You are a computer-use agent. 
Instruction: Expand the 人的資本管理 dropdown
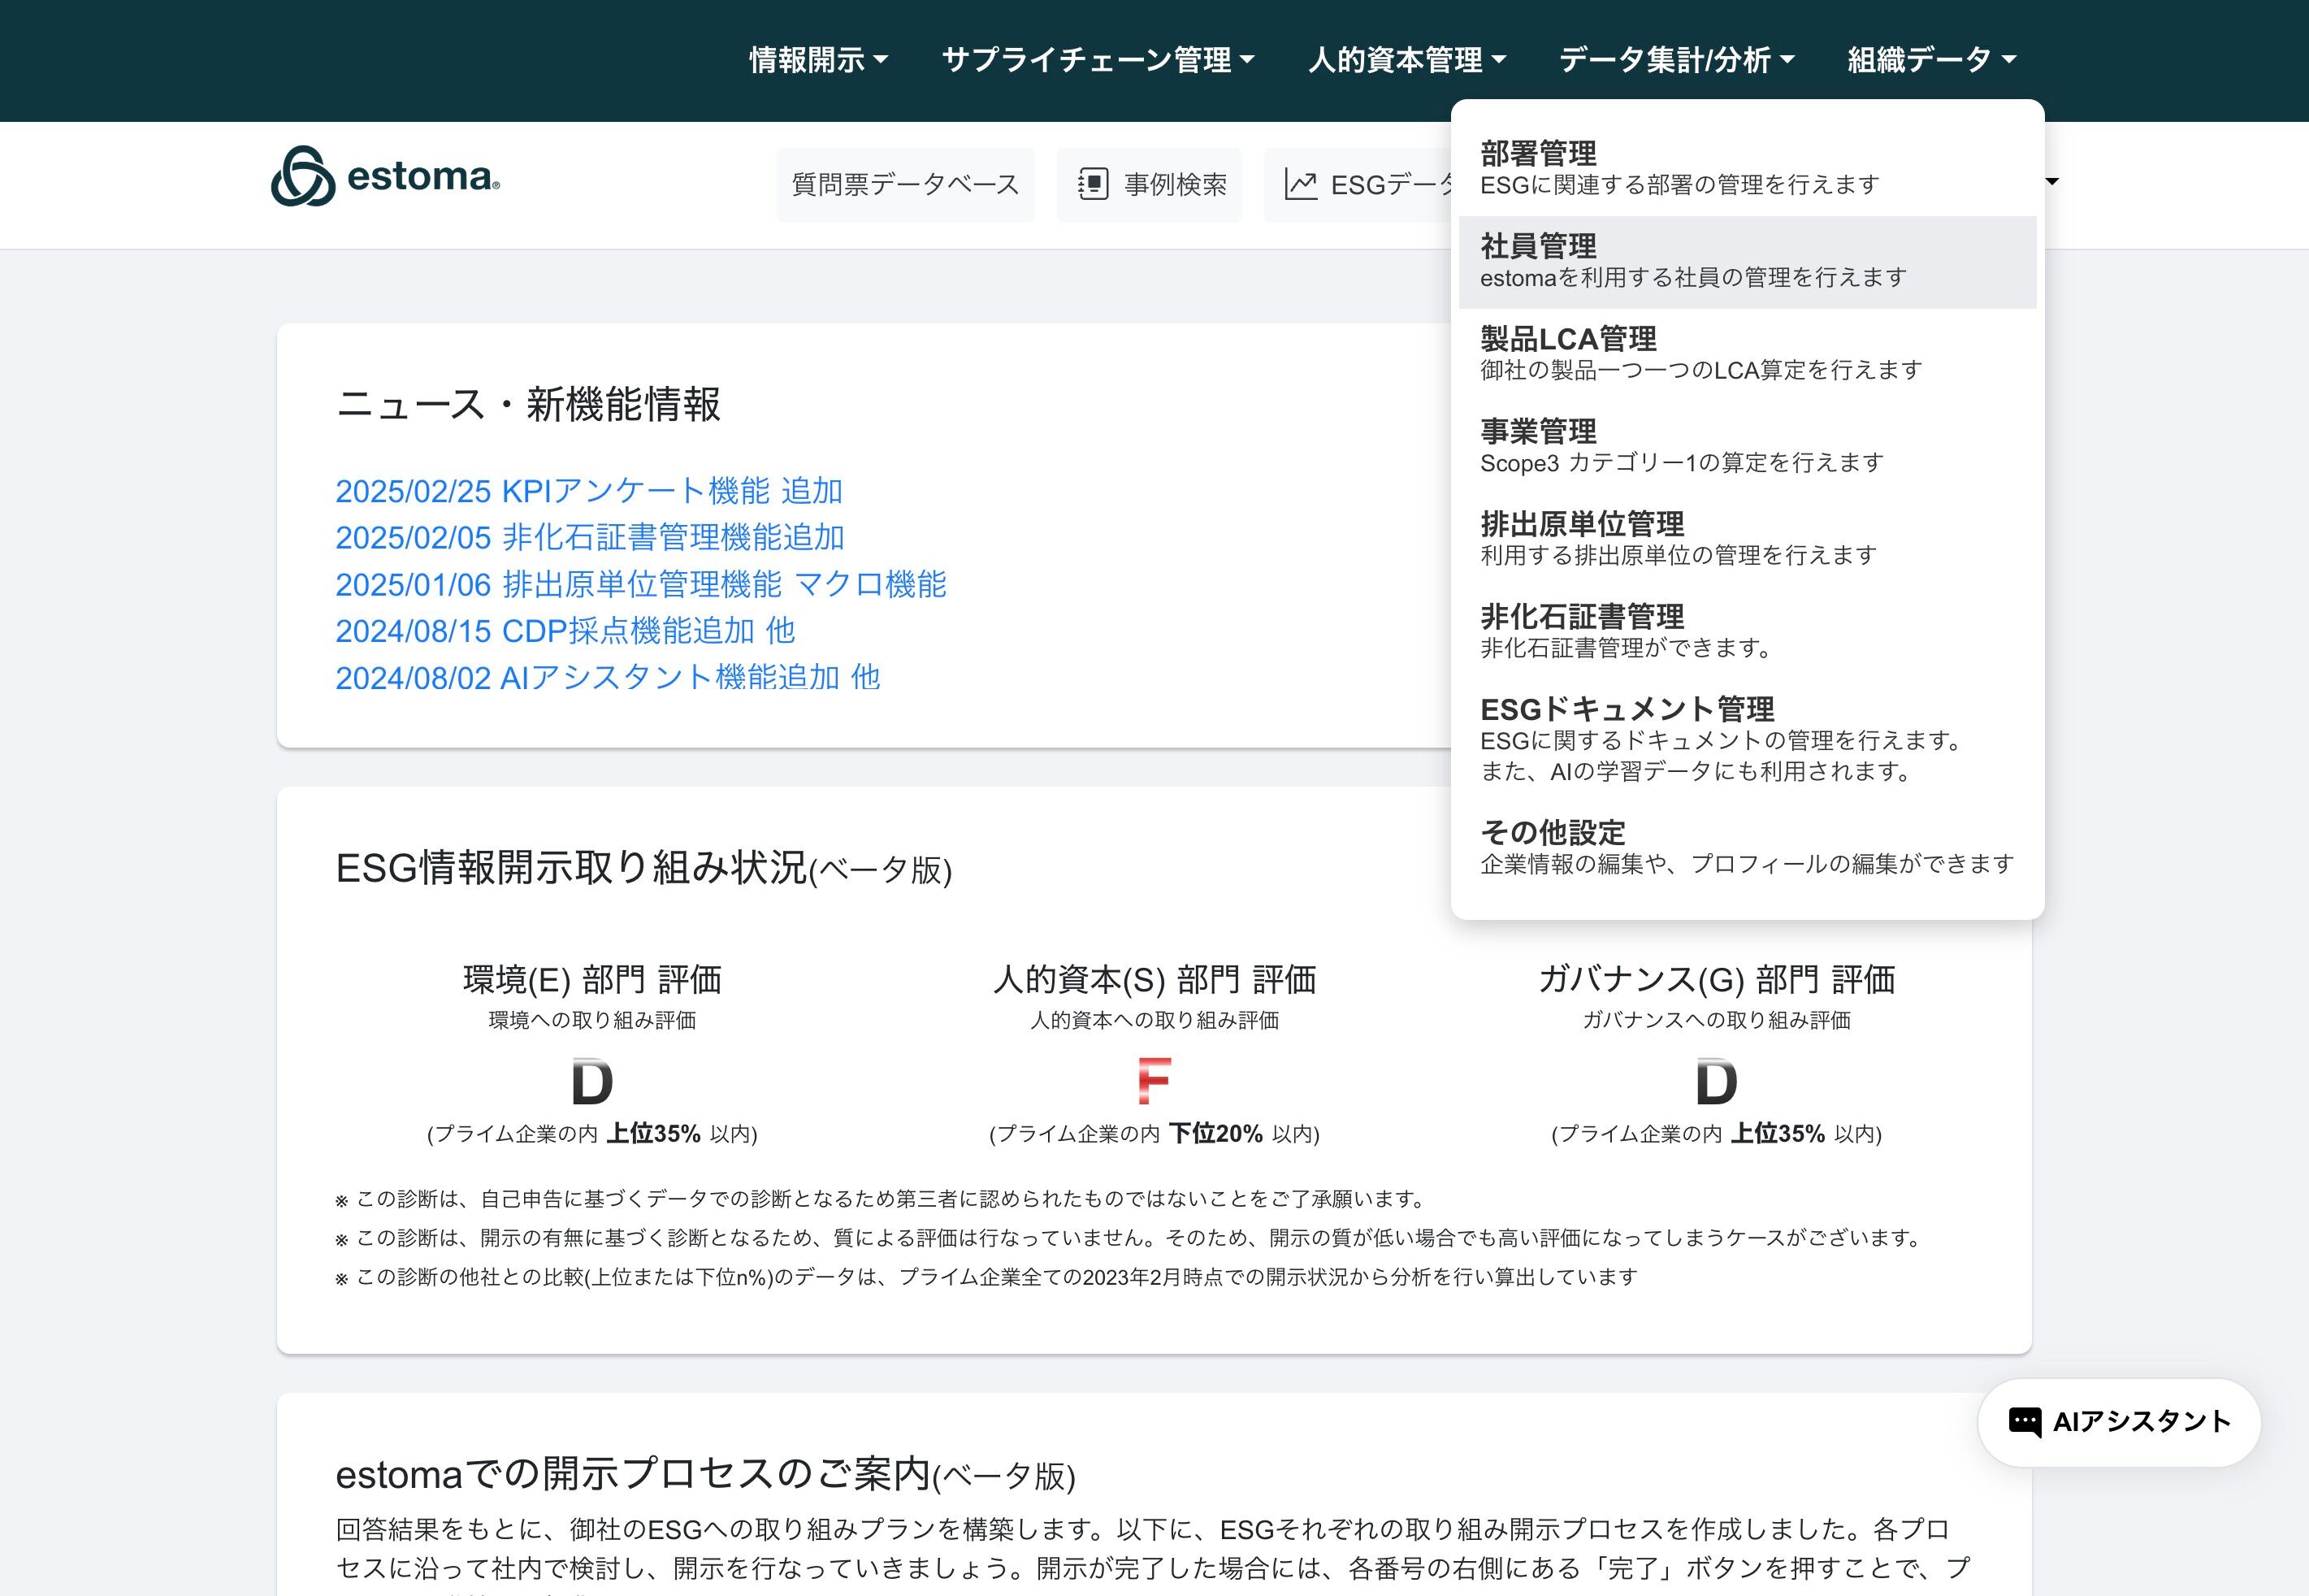(x=1406, y=60)
